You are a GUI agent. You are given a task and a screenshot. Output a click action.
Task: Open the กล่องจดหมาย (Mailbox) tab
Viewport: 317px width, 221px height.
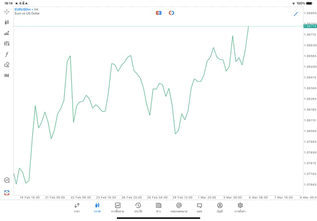click(x=179, y=208)
